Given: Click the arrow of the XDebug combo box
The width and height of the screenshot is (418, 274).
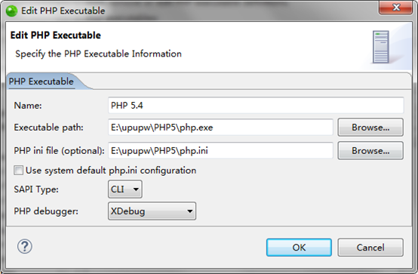Looking at the screenshot, I should tap(190, 211).
